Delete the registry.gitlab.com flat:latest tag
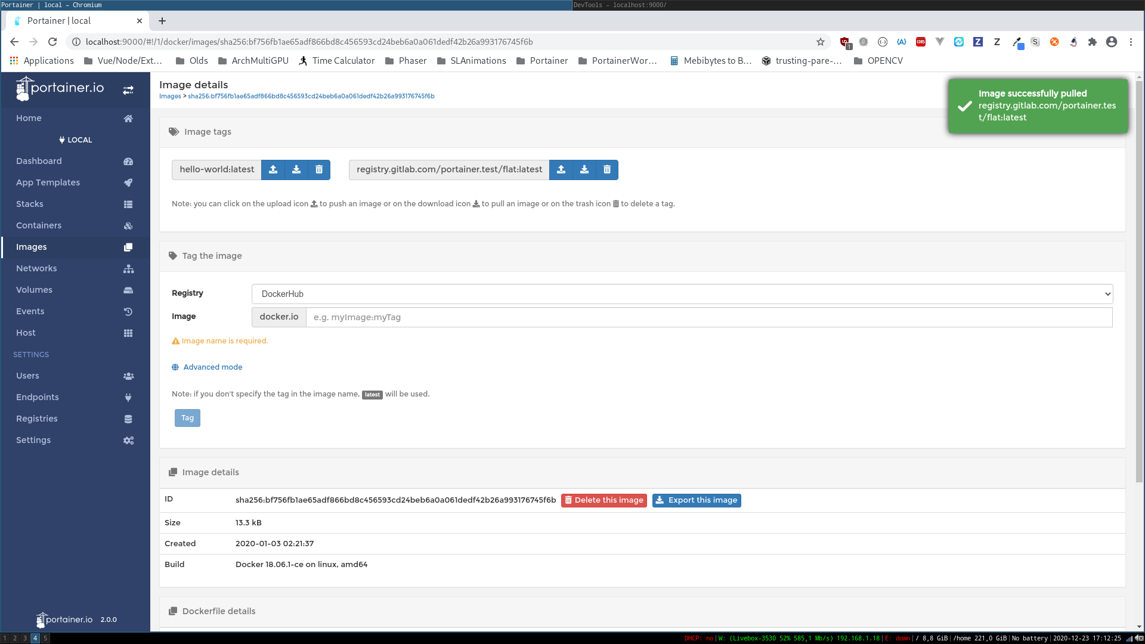Viewport: 1145px width, 644px height. 607,170
